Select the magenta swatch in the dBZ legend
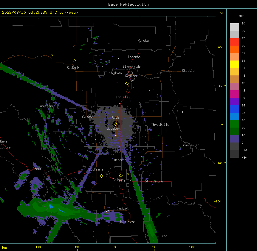 tap(234, 94)
